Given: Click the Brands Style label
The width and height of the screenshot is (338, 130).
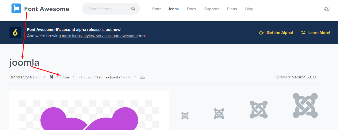Looking at the screenshot, I should 21,77.
